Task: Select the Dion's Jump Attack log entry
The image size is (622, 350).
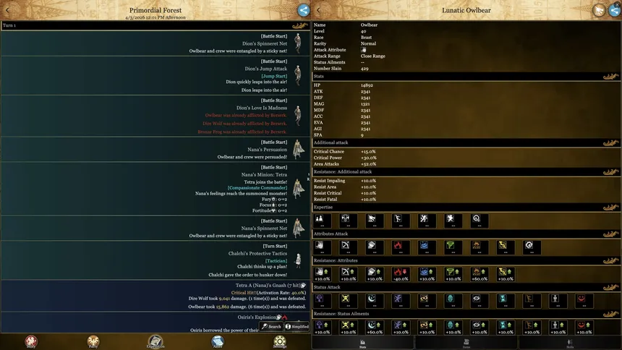Action: pyautogui.click(x=155, y=75)
